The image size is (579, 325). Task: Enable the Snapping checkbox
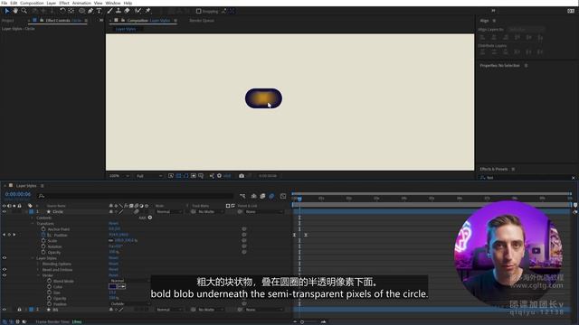pyautogui.click(x=199, y=12)
